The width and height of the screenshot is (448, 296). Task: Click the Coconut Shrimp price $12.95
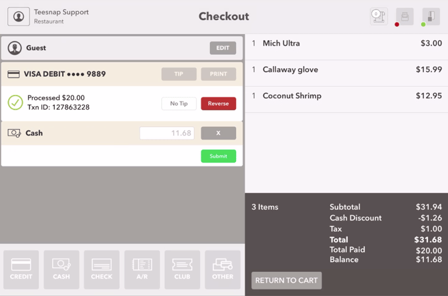click(x=429, y=96)
